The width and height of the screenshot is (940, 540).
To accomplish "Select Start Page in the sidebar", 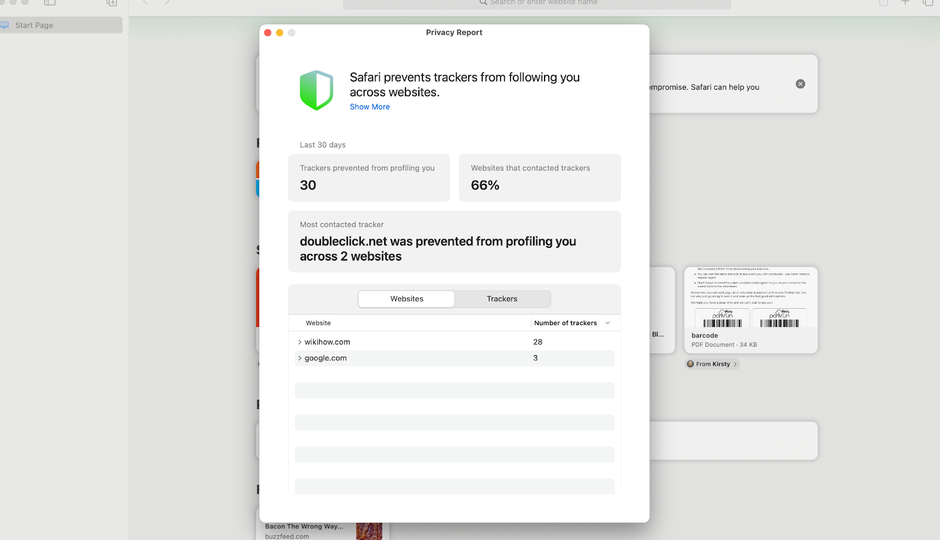I will 61,25.
